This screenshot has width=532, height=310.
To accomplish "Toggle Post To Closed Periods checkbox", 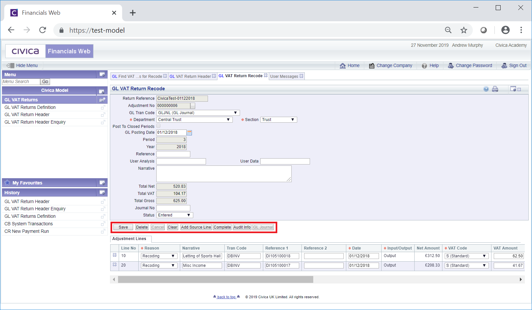I will [159, 126].
